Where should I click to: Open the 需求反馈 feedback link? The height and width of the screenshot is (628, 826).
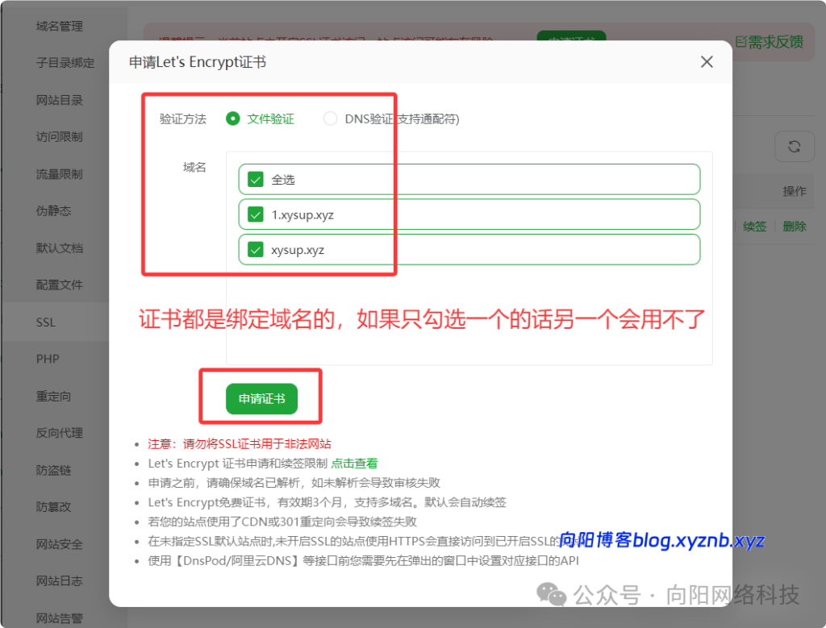(773, 42)
